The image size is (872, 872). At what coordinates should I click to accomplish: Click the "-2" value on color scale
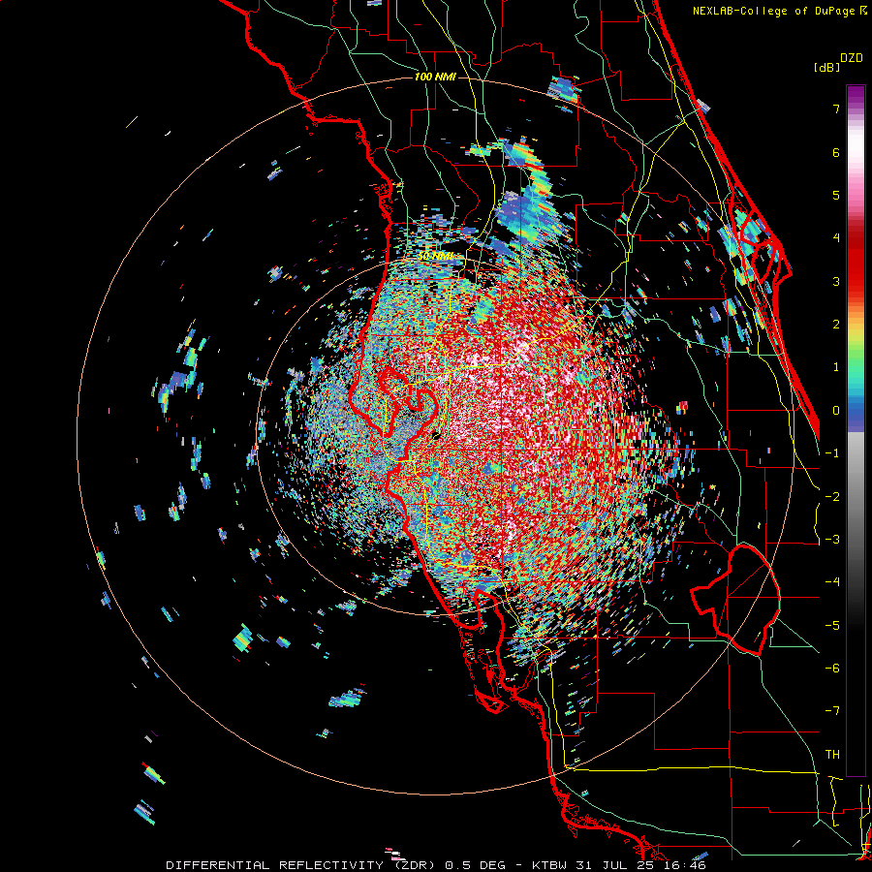point(832,497)
